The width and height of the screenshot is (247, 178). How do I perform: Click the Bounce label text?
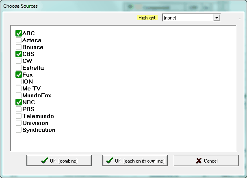pos(33,47)
